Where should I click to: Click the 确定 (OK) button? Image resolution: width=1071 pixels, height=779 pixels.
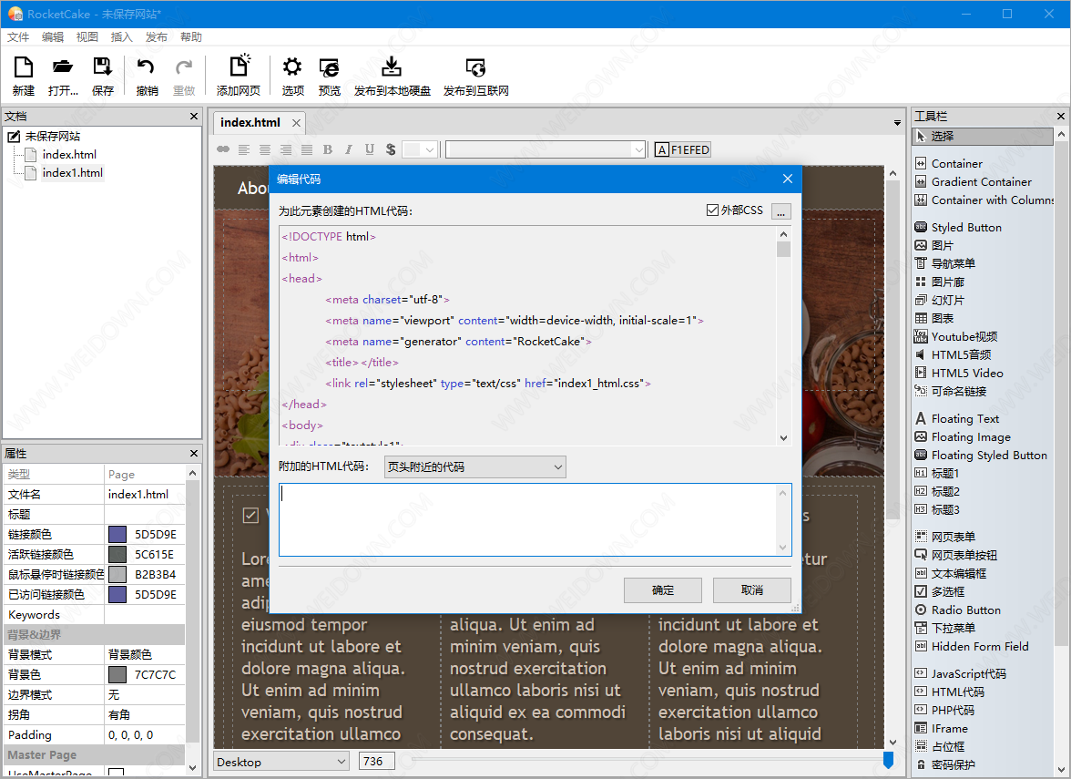pos(662,590)
